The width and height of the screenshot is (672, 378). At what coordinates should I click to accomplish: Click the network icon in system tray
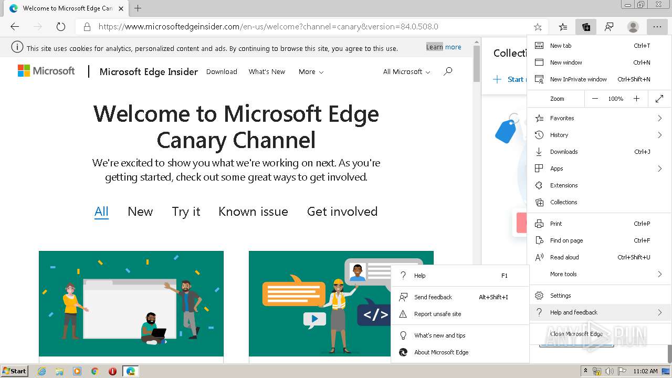click(597, 371)
